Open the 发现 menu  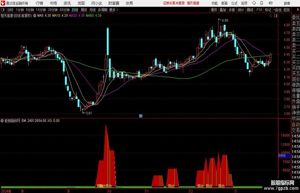[81, 3]
